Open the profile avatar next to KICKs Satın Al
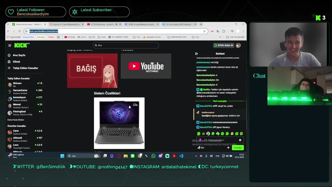Screen dimensions: 332x187 (x=238, y=45)
